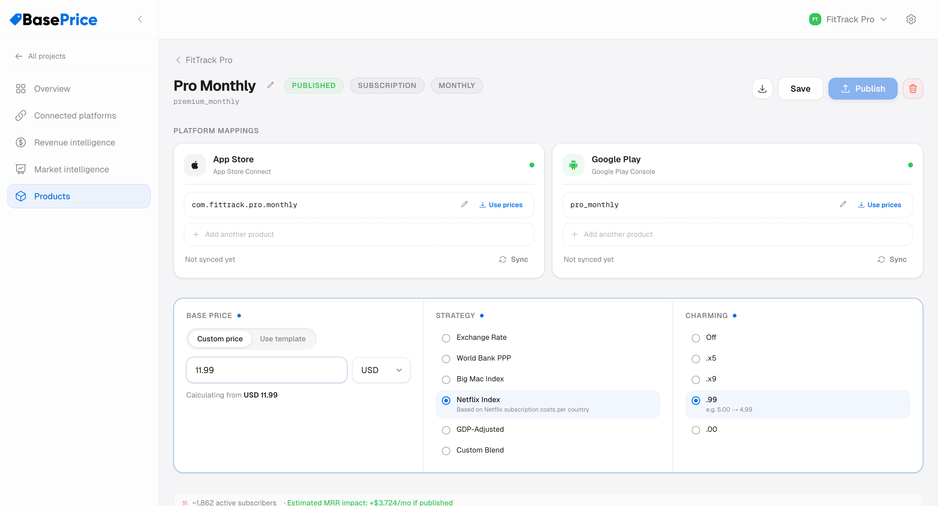Image resolution: width=938 pixels, height=506 pixels.
Task: Click back chevron beside FitTrack Pro breadcrumb
Action: pos(178,60)
